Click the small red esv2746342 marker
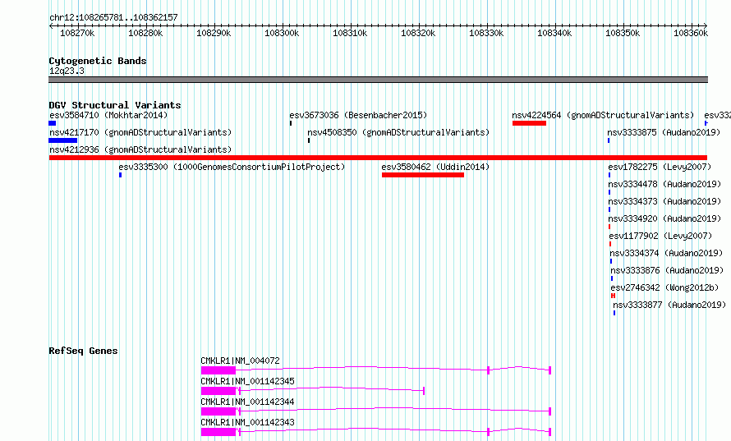 pyautogui.click(x=613, y=296)
